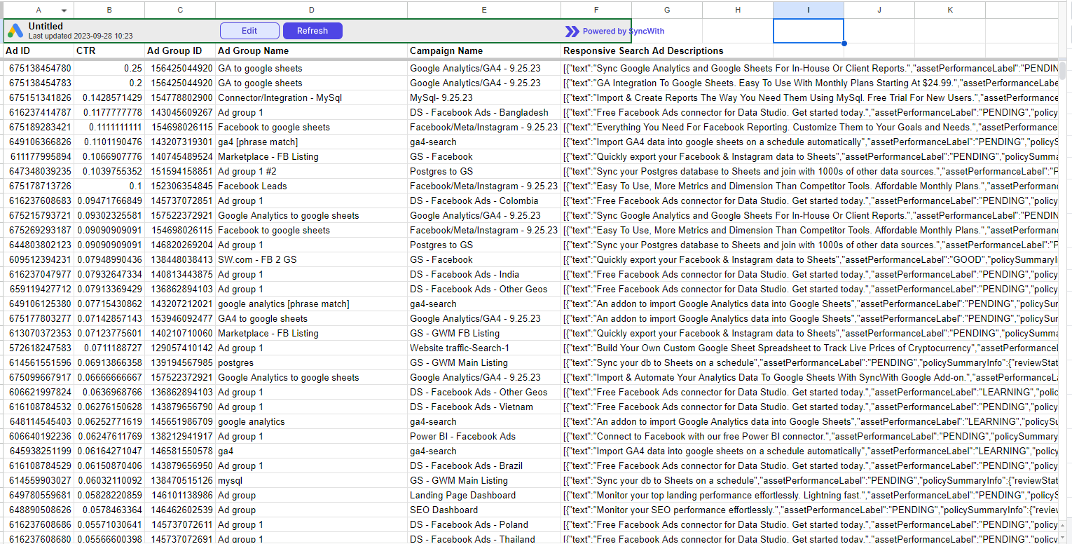Click the Google Ads logo icon
Image resolution: width=1072 pixels, height=544 pixels.
point(16,31)
